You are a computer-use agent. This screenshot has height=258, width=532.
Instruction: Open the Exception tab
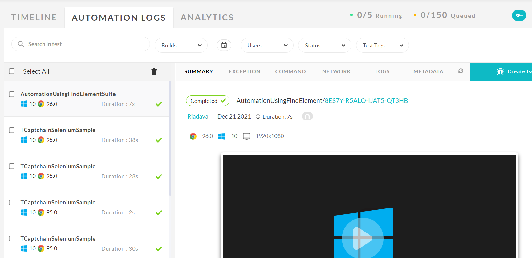(245, 71)
